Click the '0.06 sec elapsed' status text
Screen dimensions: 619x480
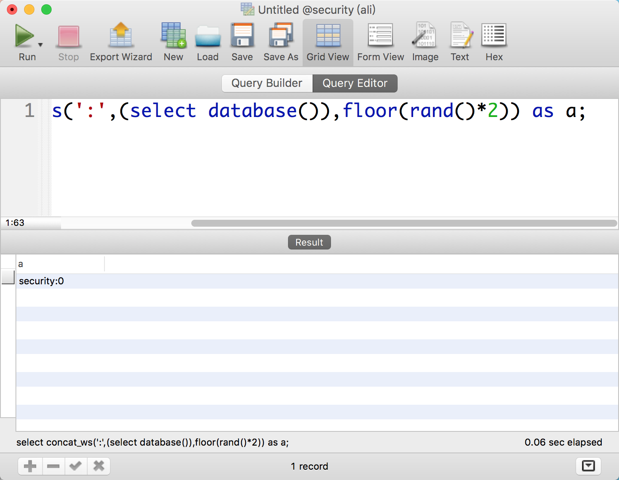click(563, 443)
